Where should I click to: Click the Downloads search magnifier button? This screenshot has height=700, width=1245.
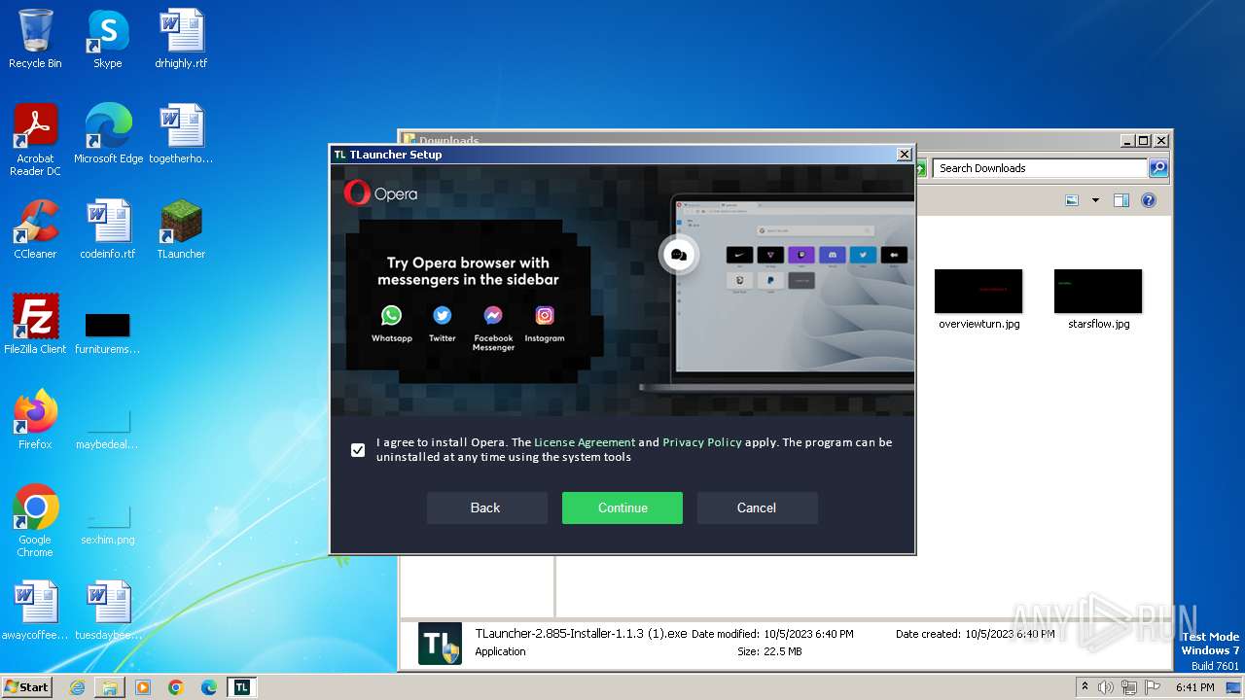pos(1158,168)
